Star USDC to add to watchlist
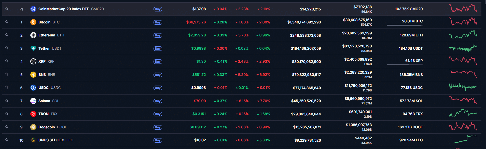Screen dimensions: 486x149 [7, 87]
